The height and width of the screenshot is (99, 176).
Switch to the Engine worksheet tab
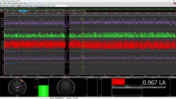15,11
